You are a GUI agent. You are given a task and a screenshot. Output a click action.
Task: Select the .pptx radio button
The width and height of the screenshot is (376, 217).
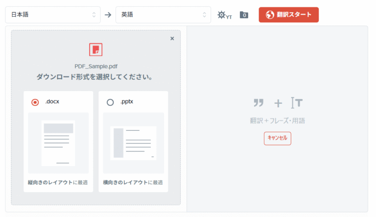(110, 102)
